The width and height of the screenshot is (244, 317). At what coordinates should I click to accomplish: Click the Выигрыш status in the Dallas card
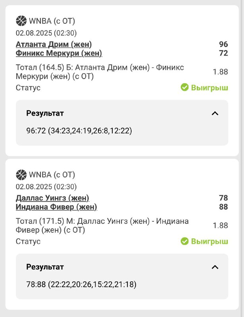tap(209, 241)
